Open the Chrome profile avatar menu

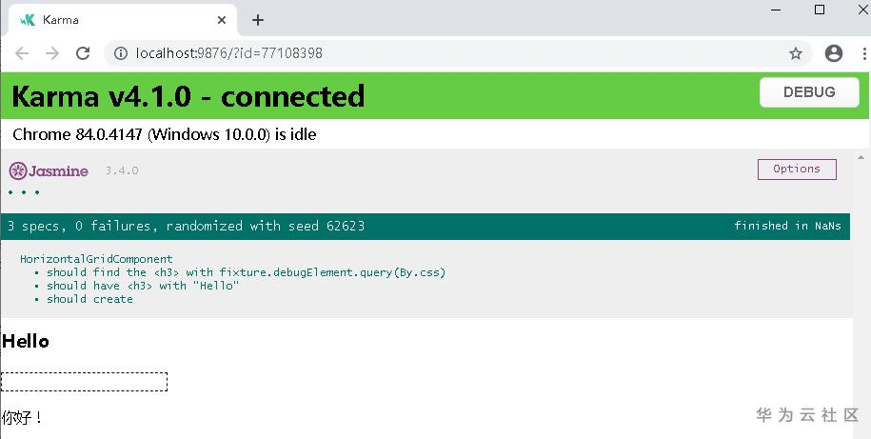[834, 53]
